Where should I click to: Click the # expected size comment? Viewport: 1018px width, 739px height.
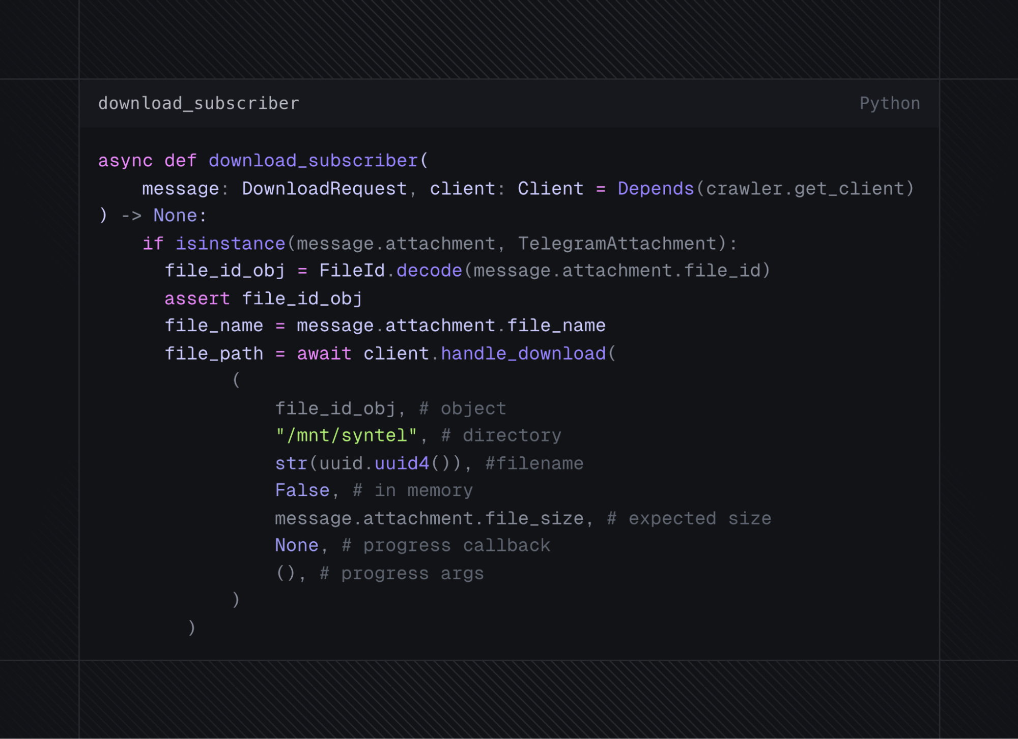(689, 518)
